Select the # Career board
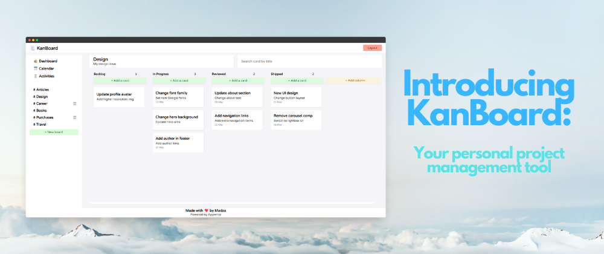604x254 pixels. pos(40,103)
